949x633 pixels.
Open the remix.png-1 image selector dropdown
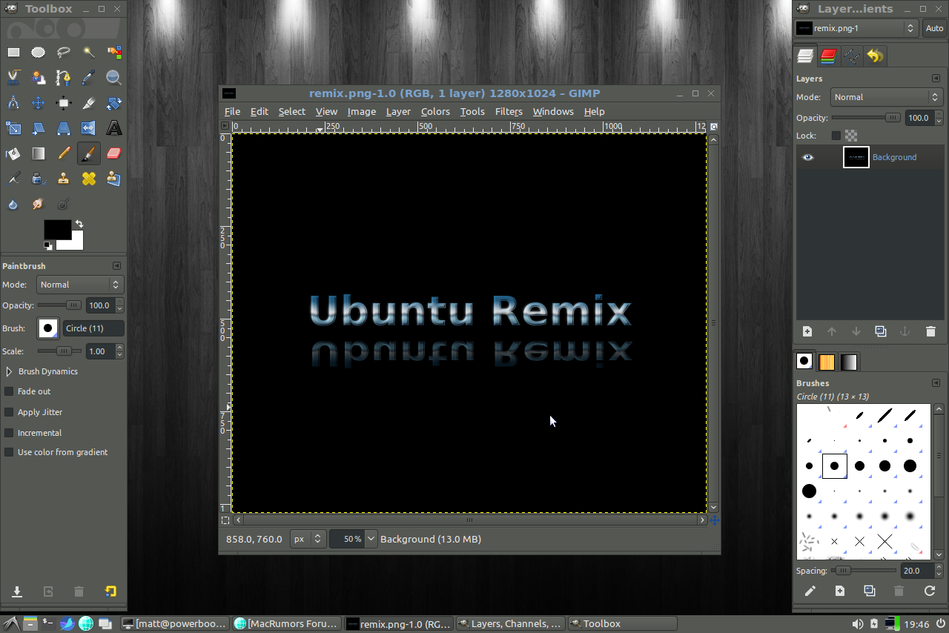coord(856,28)
